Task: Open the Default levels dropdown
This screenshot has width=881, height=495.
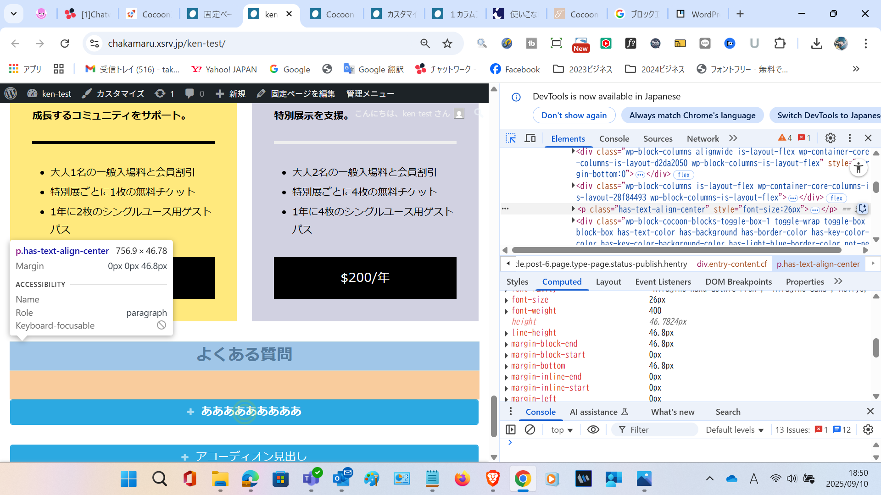Action: 734,429
